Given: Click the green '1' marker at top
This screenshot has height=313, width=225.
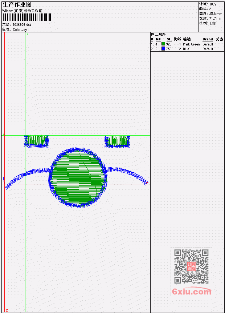Looking at the screenshot, I should click(28, 34).
